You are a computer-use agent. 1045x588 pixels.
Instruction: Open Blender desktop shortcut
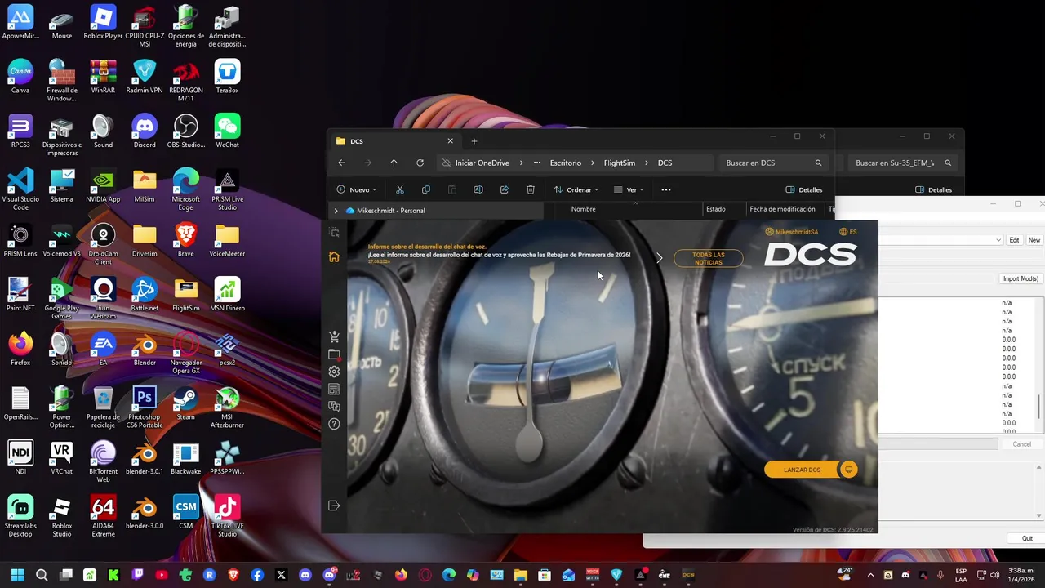coord(145,350)
